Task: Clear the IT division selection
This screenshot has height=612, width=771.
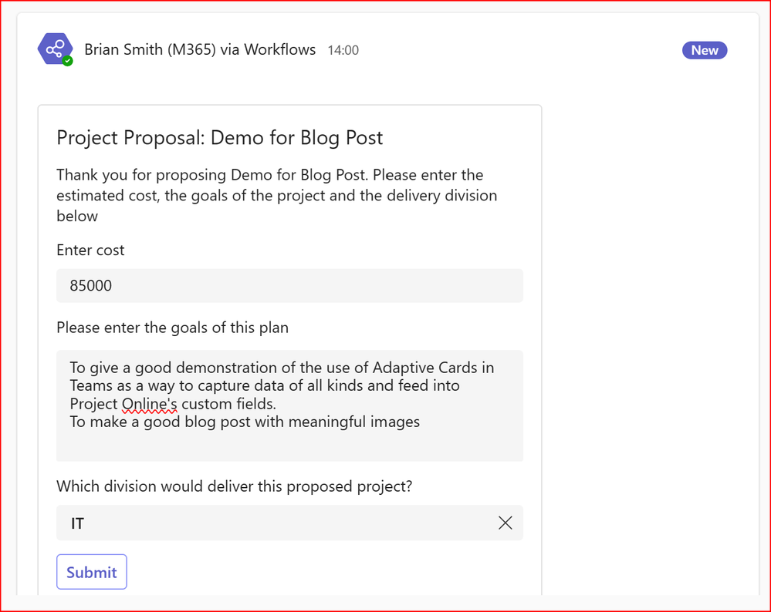Action: 505,523
